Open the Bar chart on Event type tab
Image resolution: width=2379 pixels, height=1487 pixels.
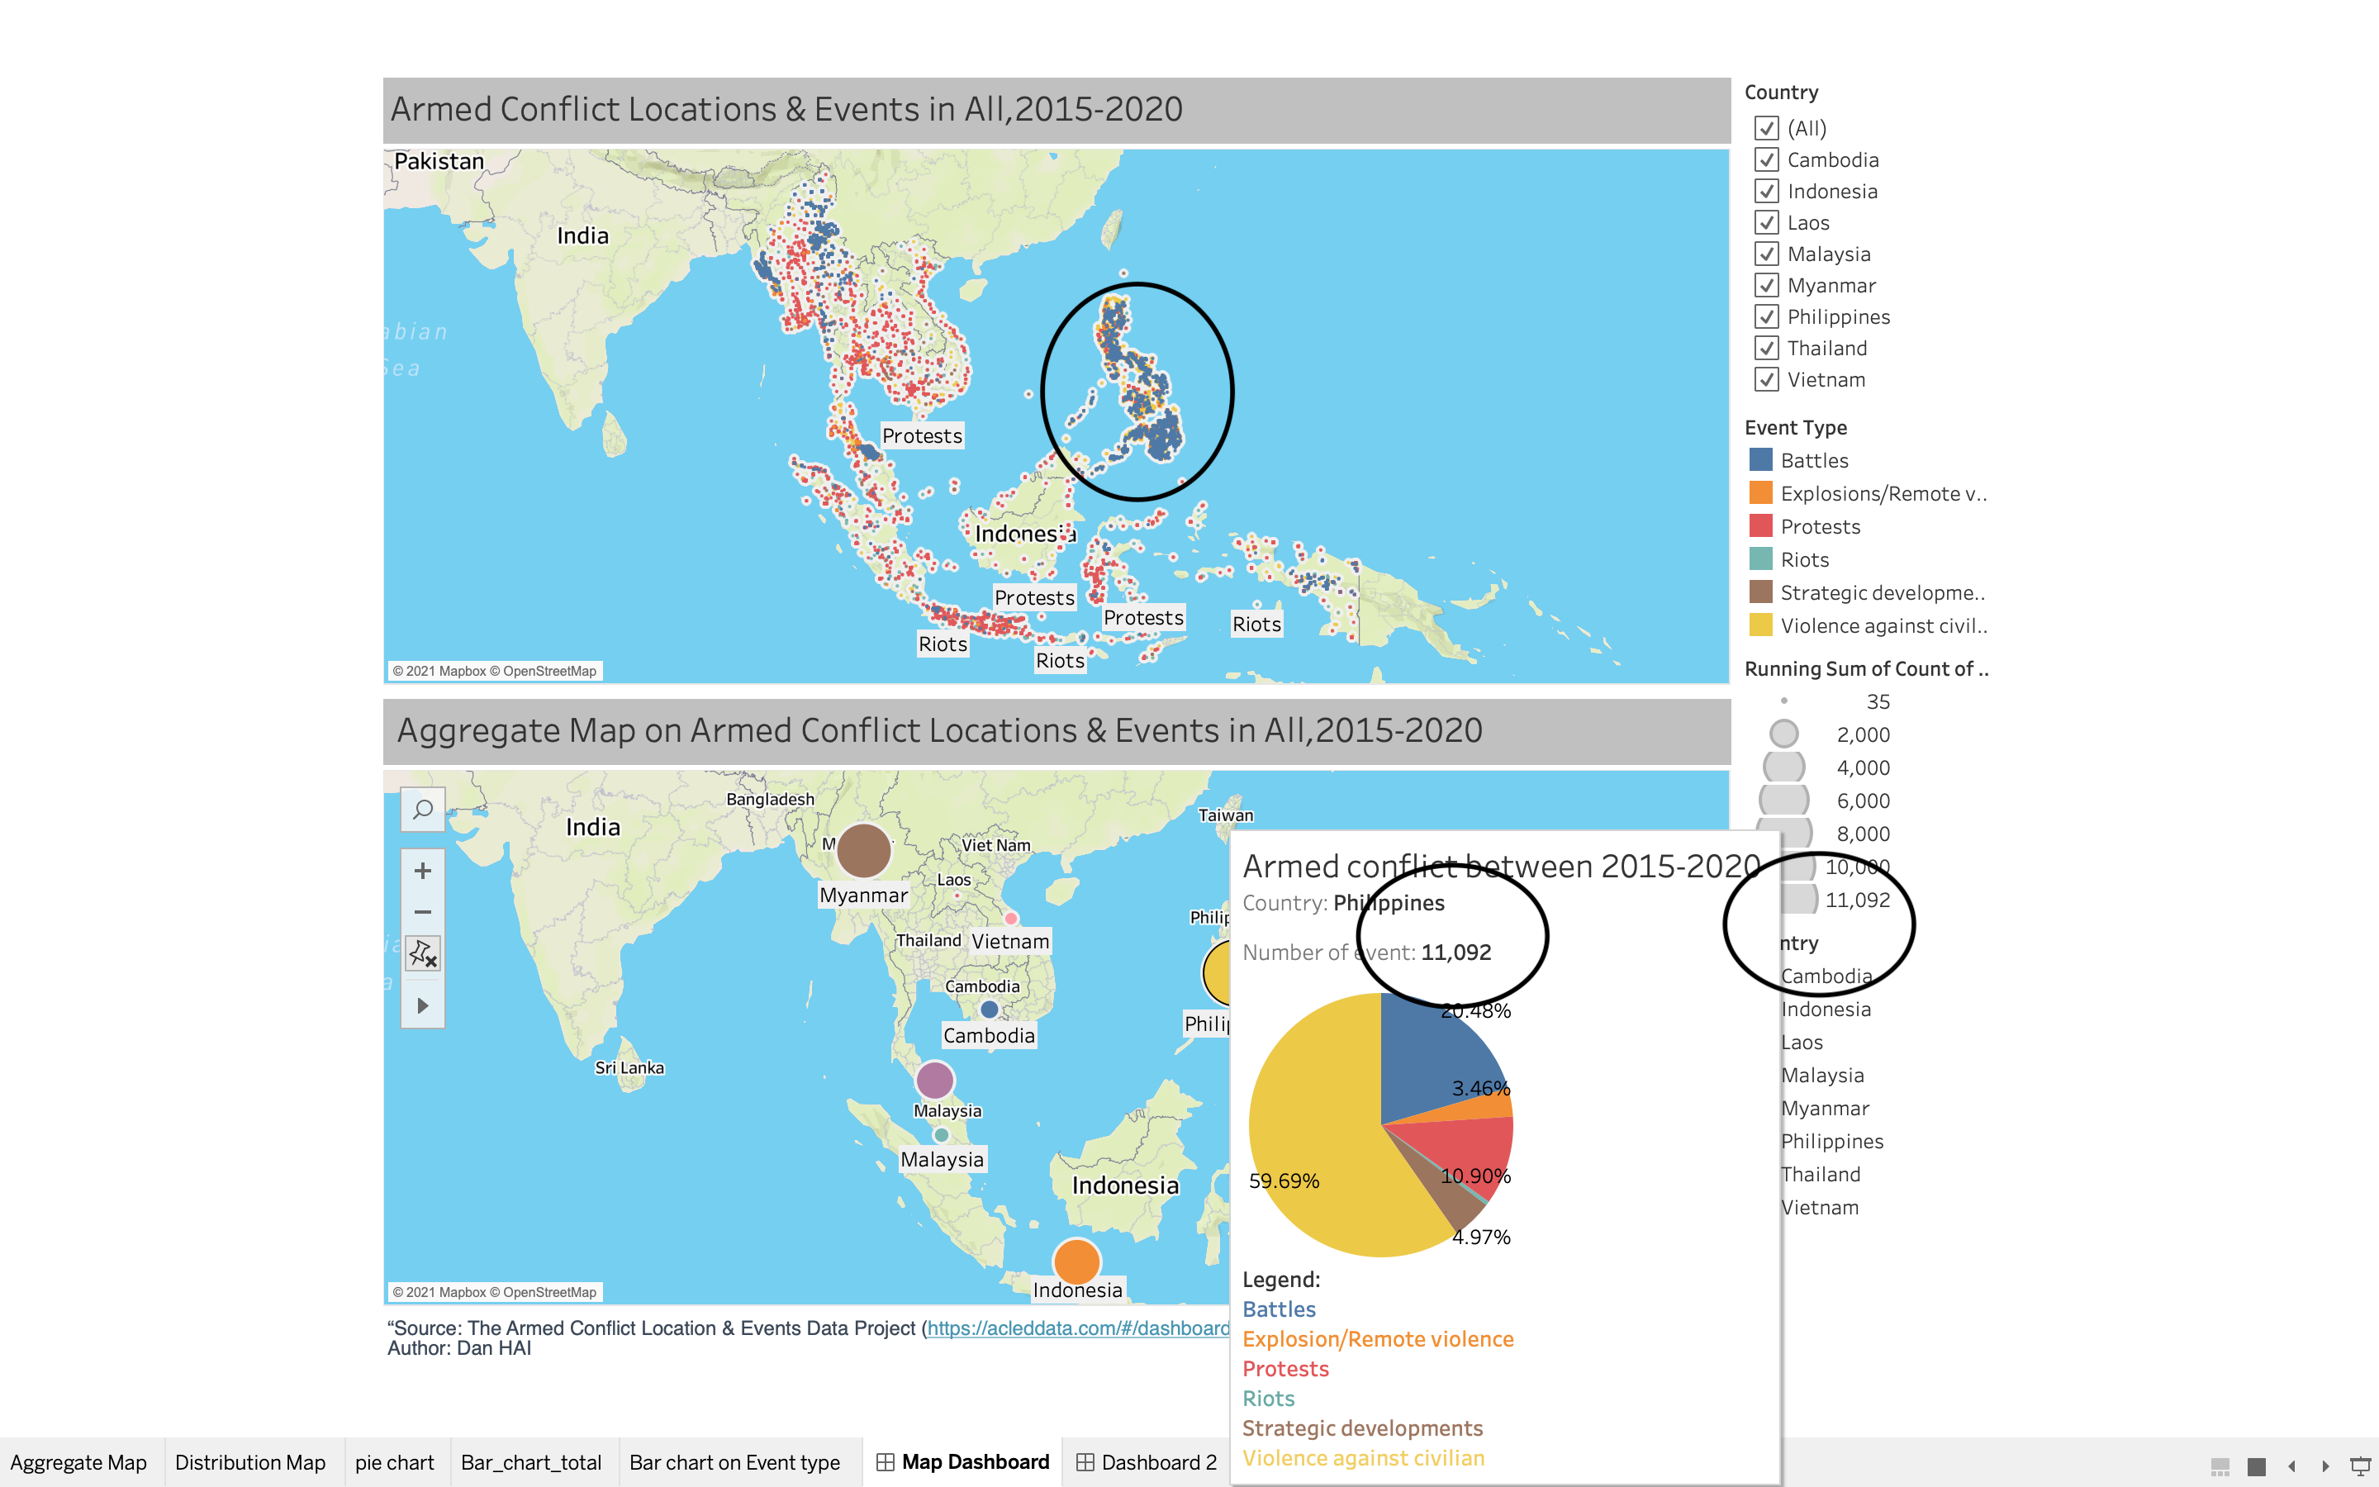[734, 1462]
